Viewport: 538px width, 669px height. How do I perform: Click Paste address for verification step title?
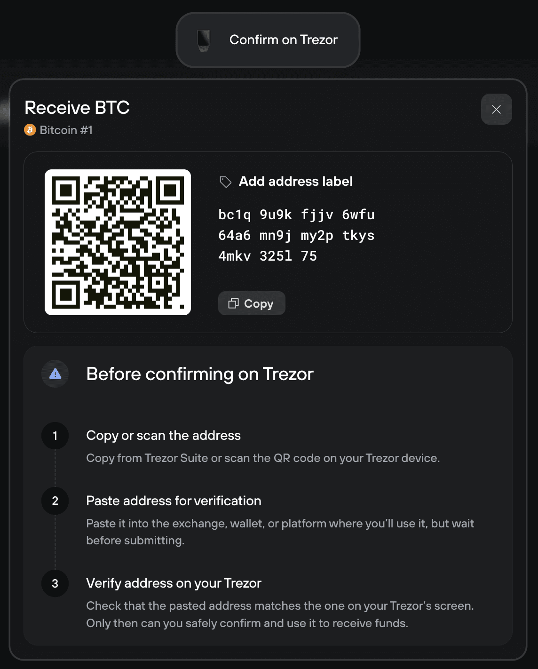point(174,501)
